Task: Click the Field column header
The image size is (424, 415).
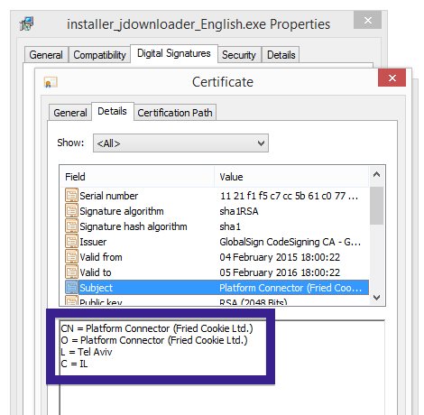Action: [137, 177]
